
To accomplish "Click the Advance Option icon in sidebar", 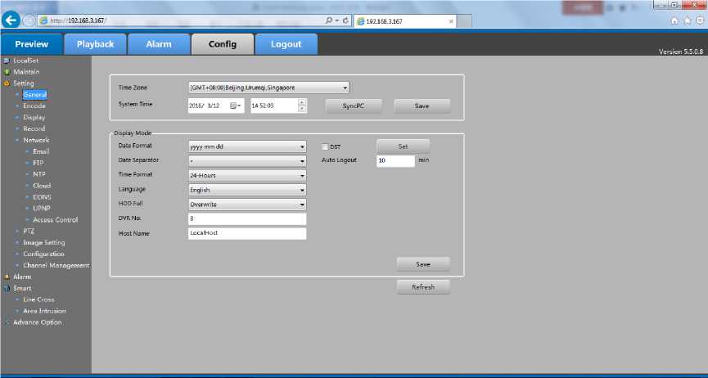I will (x=7, y=322).
